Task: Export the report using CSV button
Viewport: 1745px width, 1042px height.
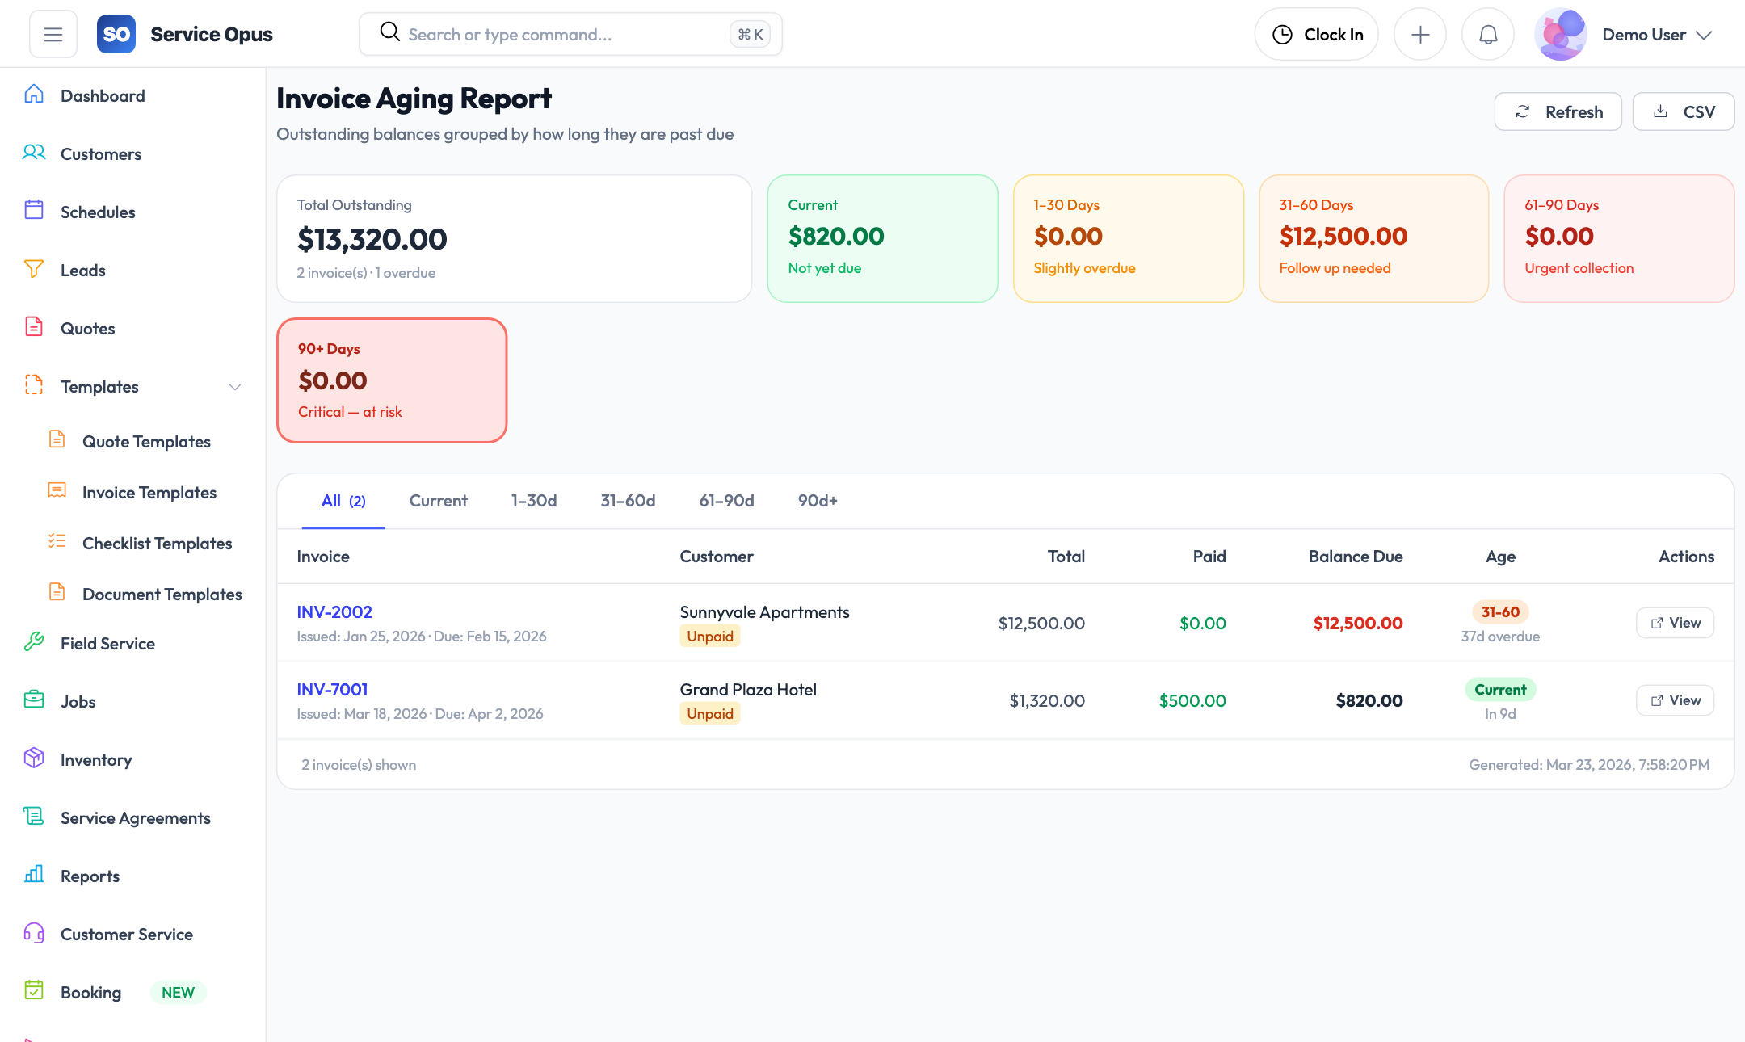Action: pyautogui.click(x=1684, y=111)
